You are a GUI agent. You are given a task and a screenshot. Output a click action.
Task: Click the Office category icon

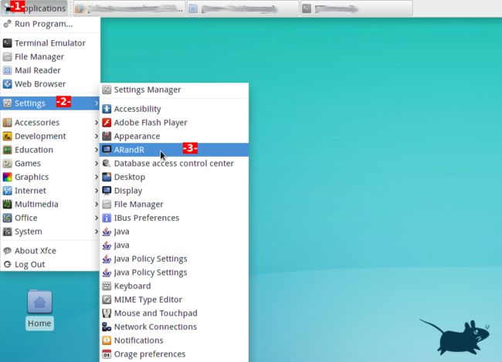8,218
